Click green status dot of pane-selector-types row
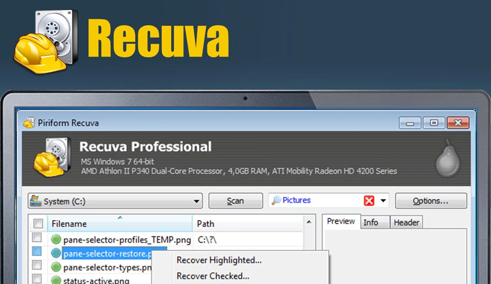This screenshot has height=284, width=491. (56, 267)
